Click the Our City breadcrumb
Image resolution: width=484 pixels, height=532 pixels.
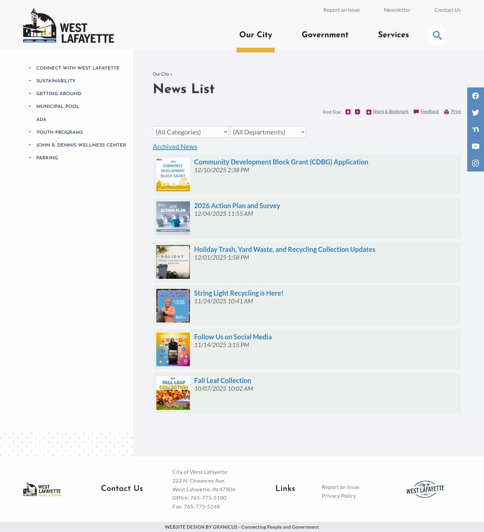pos(161,74)
